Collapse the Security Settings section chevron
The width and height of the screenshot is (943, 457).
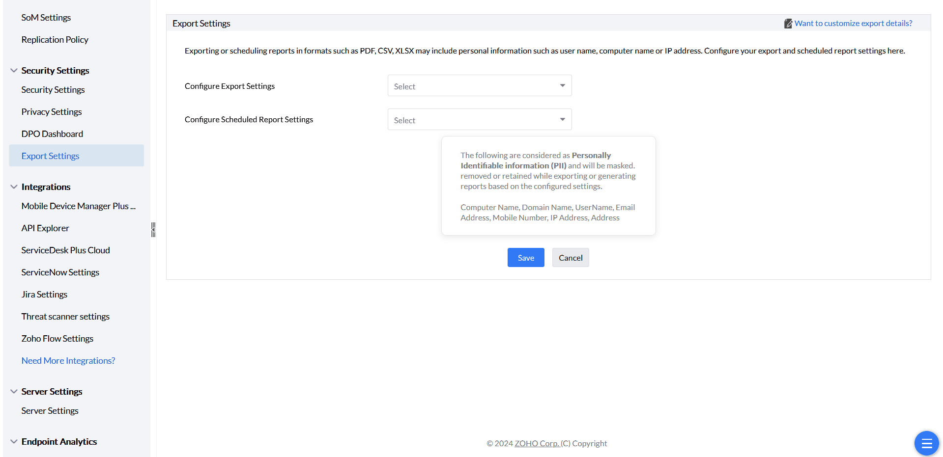tap(14, 71)
